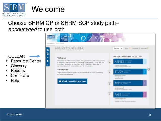The height and width of the screenshot is (121, 161).
Task: Click the chevron on the PASS step
Action: [145, 94]
